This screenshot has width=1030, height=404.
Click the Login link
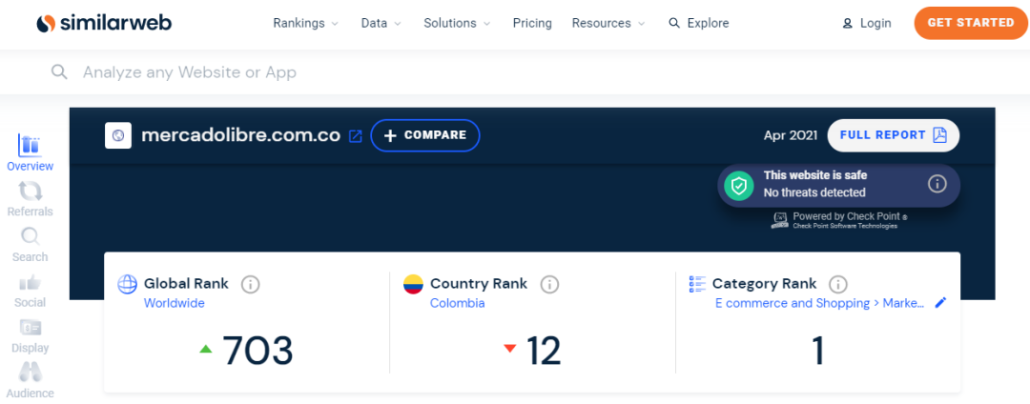tap(875, 23)
